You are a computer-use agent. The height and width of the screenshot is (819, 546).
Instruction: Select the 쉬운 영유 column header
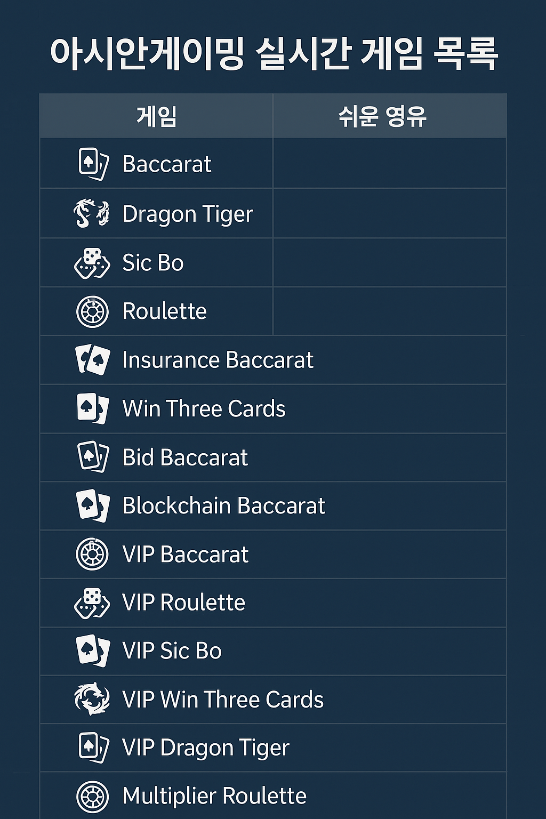pos(390,116)
